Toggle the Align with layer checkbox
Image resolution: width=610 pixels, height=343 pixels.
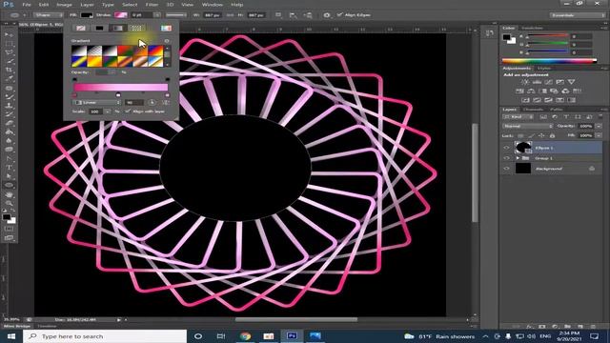[x=128, y=111]
